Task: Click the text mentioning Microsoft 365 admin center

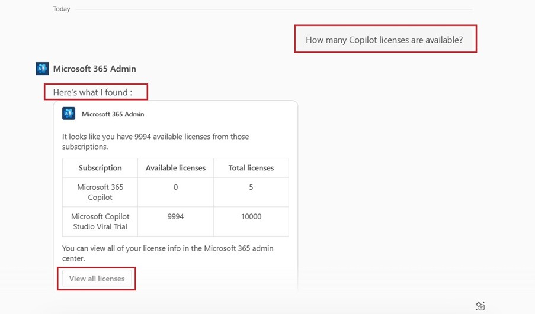Action: coord(168,253)
